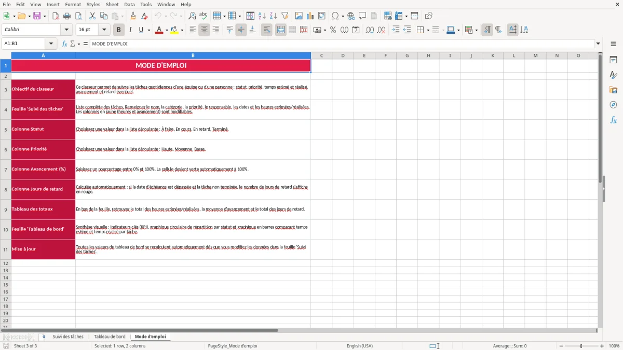Open the Function Wizard fx icon
623x350 pixels.
65,44
